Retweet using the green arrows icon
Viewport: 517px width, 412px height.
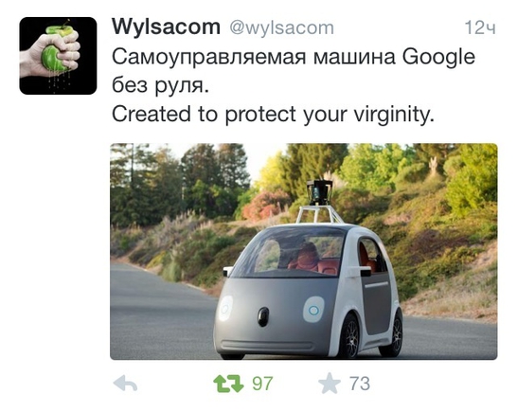pyautogui.click(x=228, y=384)
